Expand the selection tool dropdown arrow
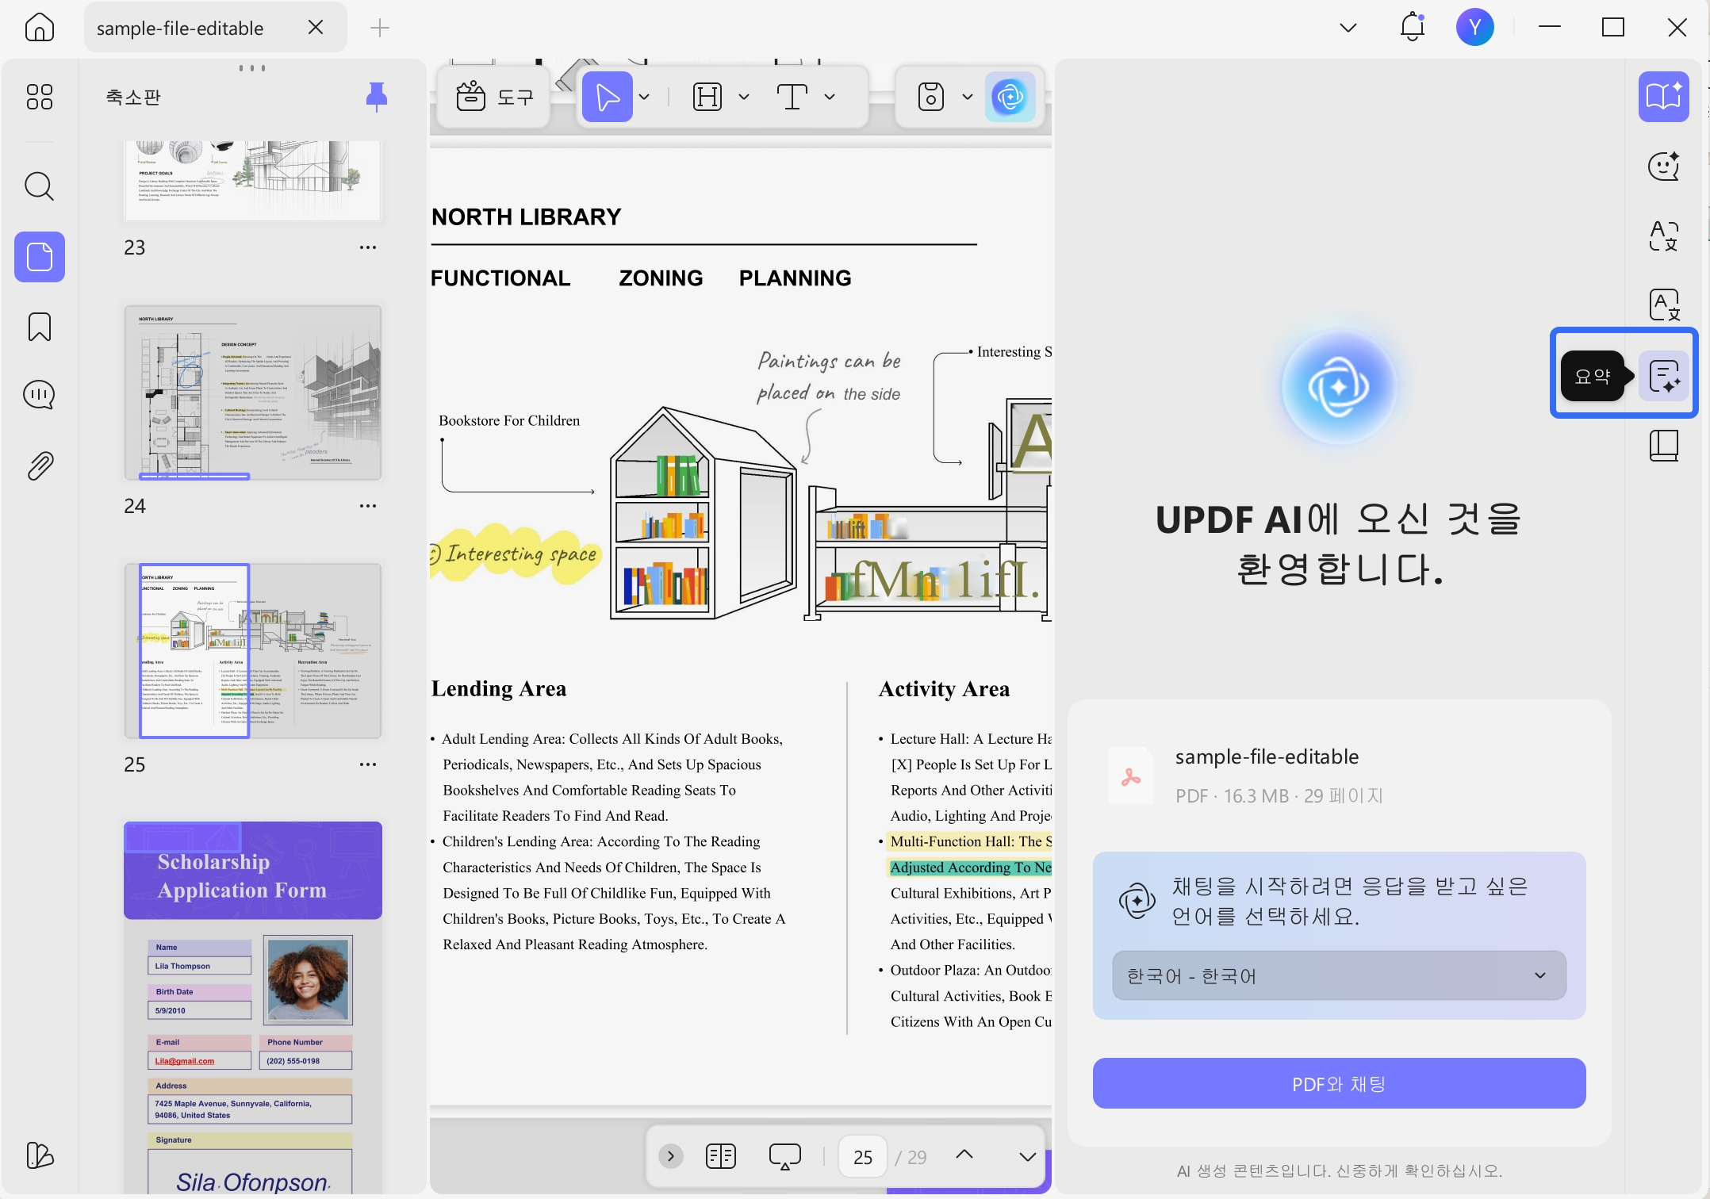Image resolution: width=1710 pixels, height=1199 pixels. pos(644,96)
